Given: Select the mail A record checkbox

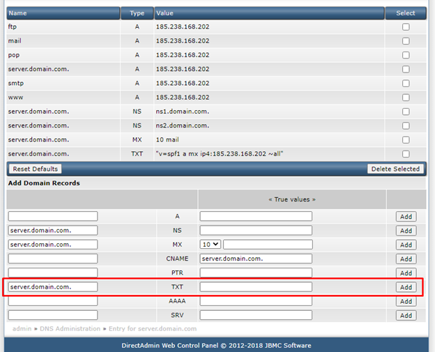Looking at the screenshot, I should tap(406, 41).
